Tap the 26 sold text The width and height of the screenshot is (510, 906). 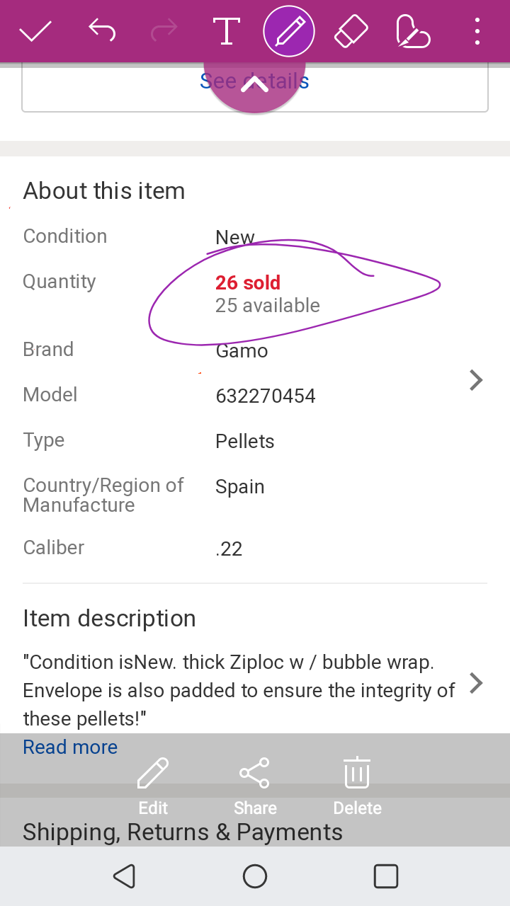[248, 282]
